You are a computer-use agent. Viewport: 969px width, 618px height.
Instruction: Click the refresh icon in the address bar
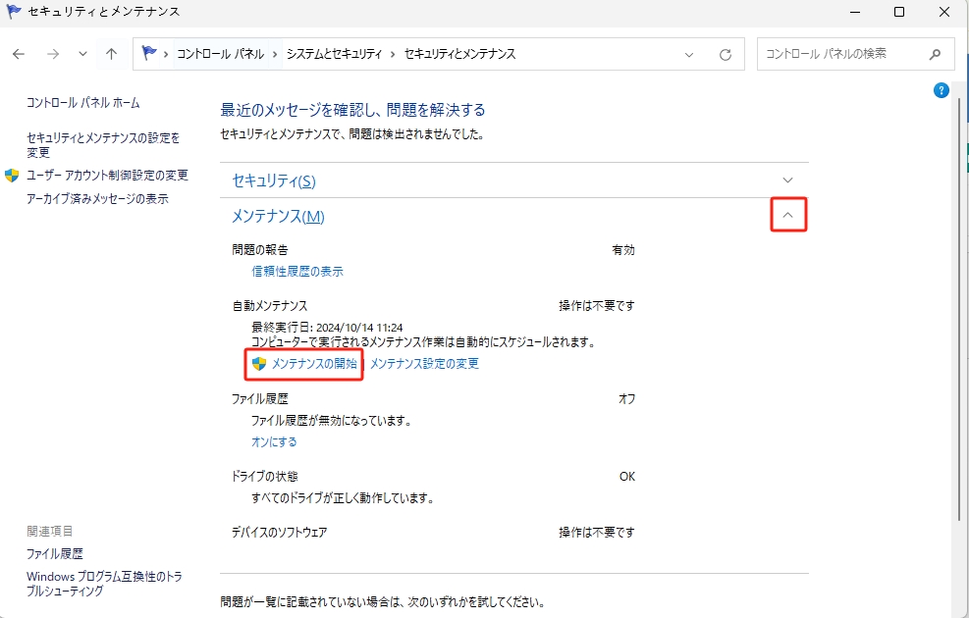[x=727, y=54]
